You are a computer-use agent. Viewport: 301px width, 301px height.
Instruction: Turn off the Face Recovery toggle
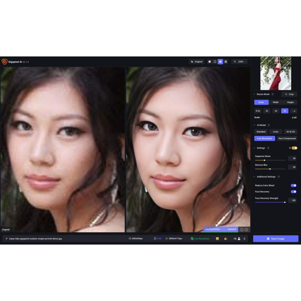coord(293,192)
